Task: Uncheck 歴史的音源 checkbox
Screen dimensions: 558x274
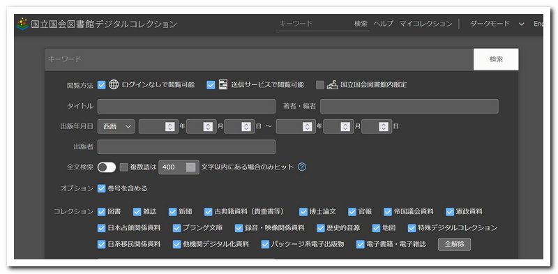Action: tap(321, 228)
